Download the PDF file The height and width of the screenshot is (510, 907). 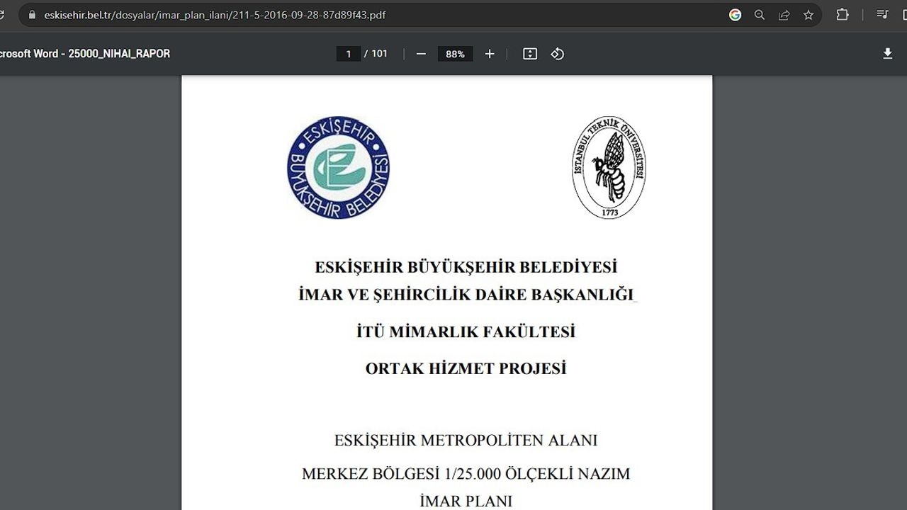(887, 54)
